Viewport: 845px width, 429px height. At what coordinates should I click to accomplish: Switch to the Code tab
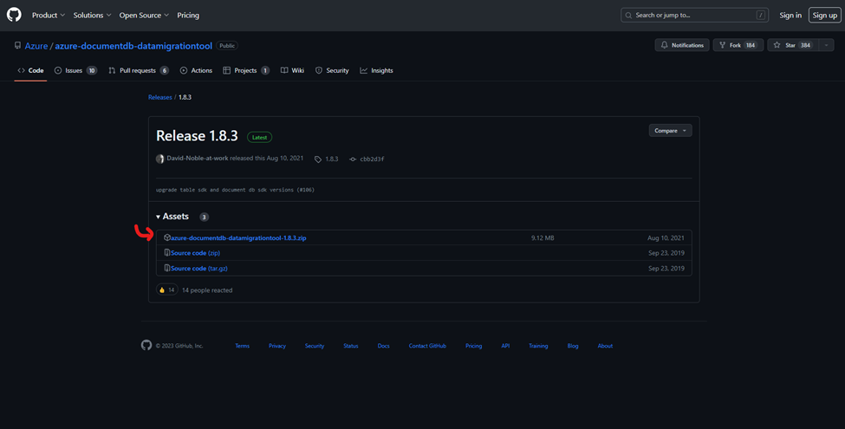[x=30, y=70]
